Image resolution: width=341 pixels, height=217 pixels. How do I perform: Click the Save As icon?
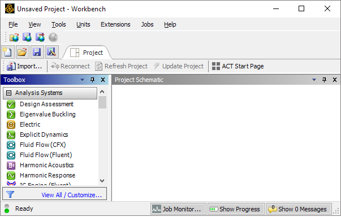point(51,52)
